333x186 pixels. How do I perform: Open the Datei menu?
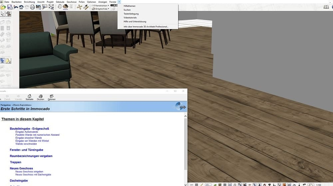[7, 2]
